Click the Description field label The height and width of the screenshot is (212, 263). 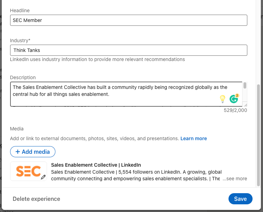tap(23, 77)
